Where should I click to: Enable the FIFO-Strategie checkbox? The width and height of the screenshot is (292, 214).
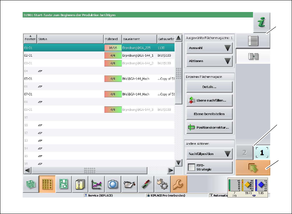point(192,167)
